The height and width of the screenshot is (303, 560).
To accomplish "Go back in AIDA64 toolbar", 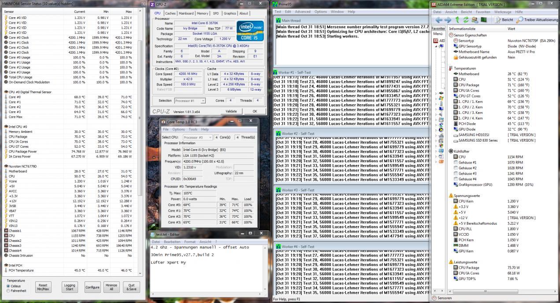I will pyautogui.click(x=439, y=20).
